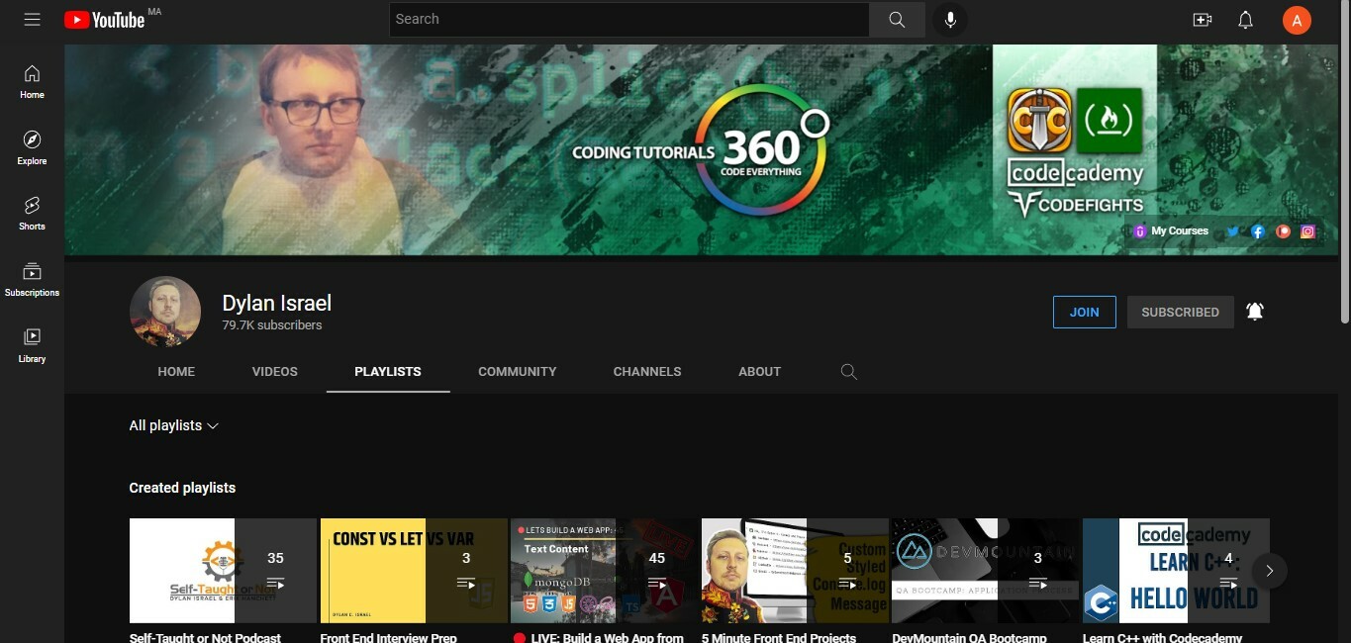The width and height of the screenshot is (1351, 643).
Task: Click the Created playlists heading
Action: coord(182,488)
